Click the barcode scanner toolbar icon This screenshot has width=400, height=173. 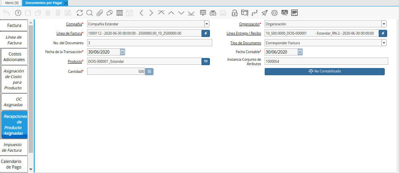pos(284,13)
